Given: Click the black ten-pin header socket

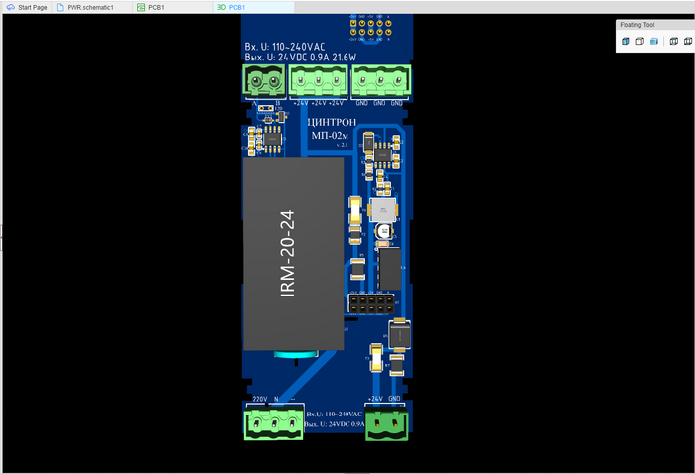Looking at the screenshot, I should [x=371, y=303].
